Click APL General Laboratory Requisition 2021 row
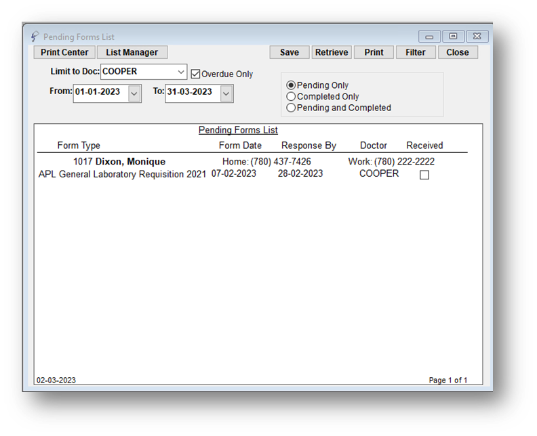The height and width of the screenshot is (436, 537). pos(122,174)
